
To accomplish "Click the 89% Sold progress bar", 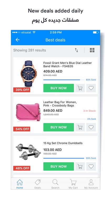I will click(x=64, y=80).
